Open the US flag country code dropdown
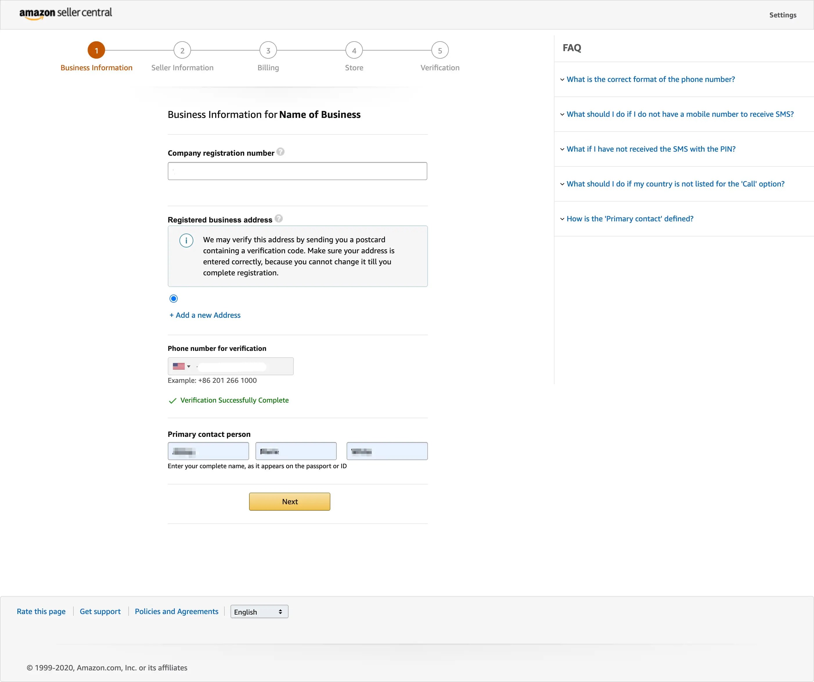Image resolution: width=814 pixels, height=682 pixels. tap(181, 366)
